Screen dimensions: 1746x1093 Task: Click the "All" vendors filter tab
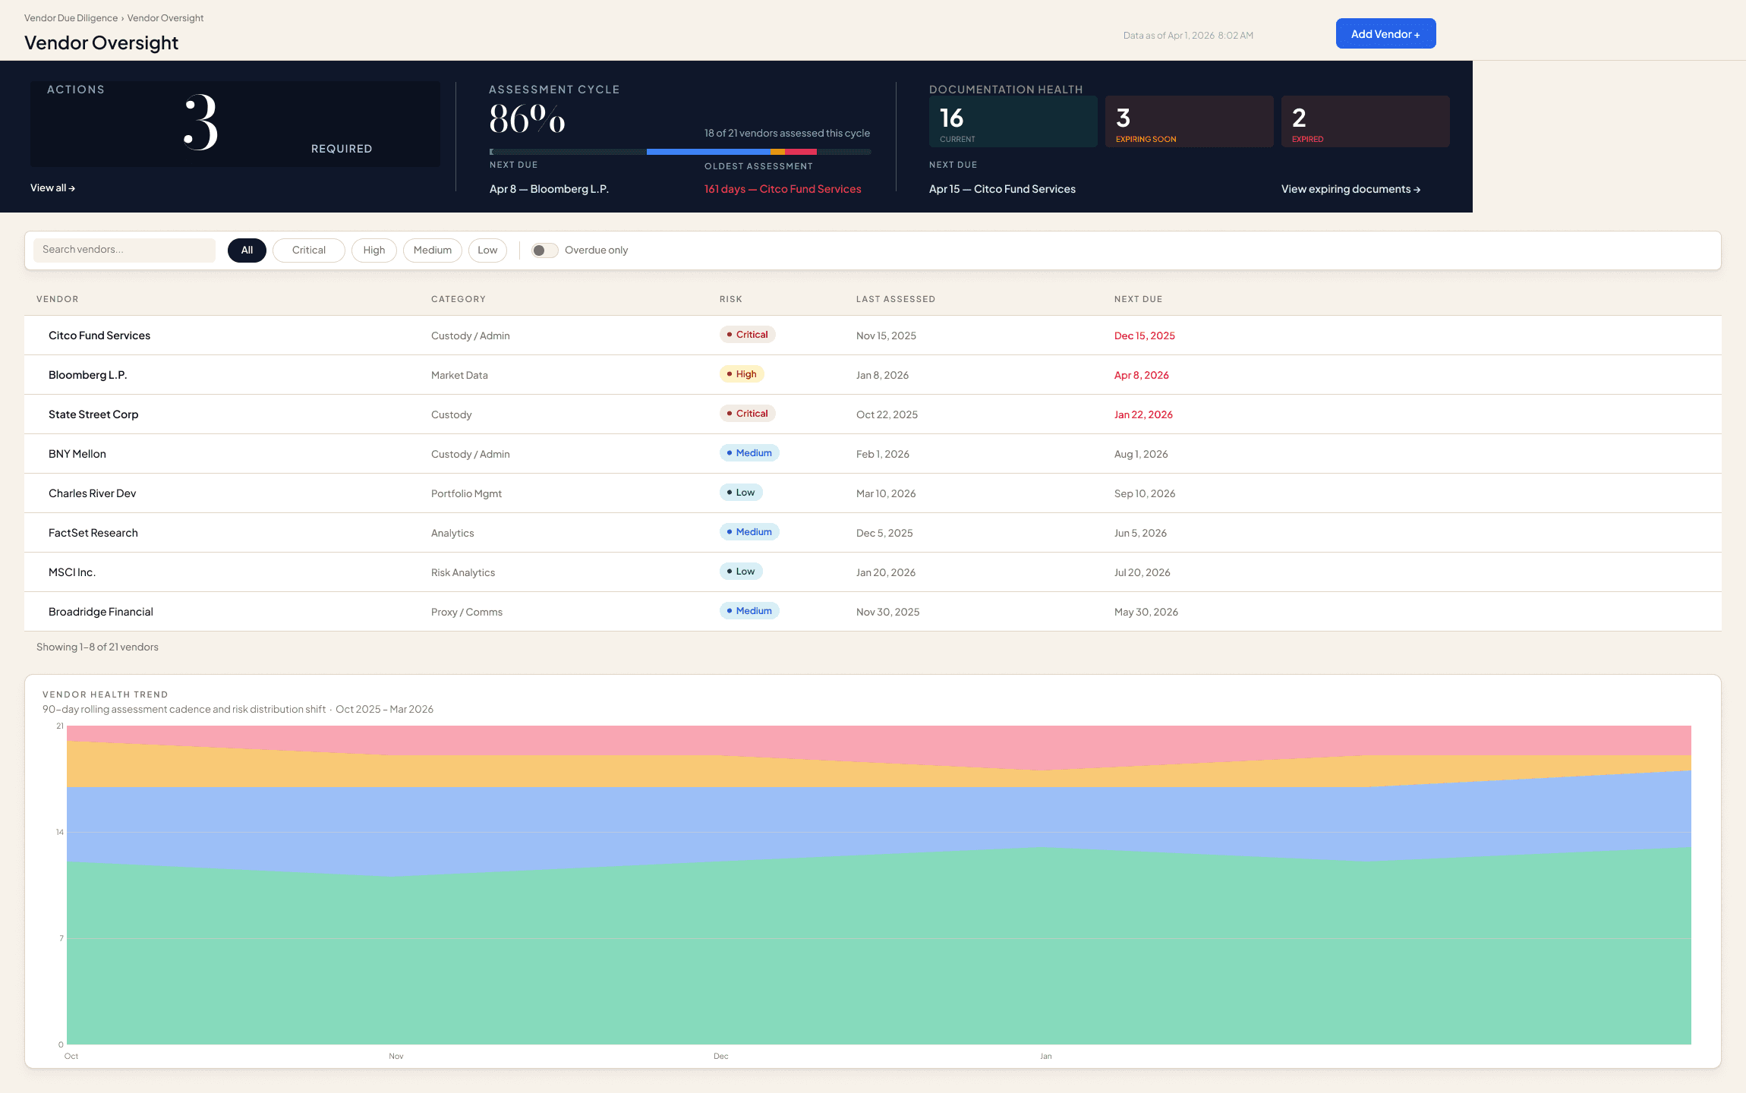tap(247, 250)
